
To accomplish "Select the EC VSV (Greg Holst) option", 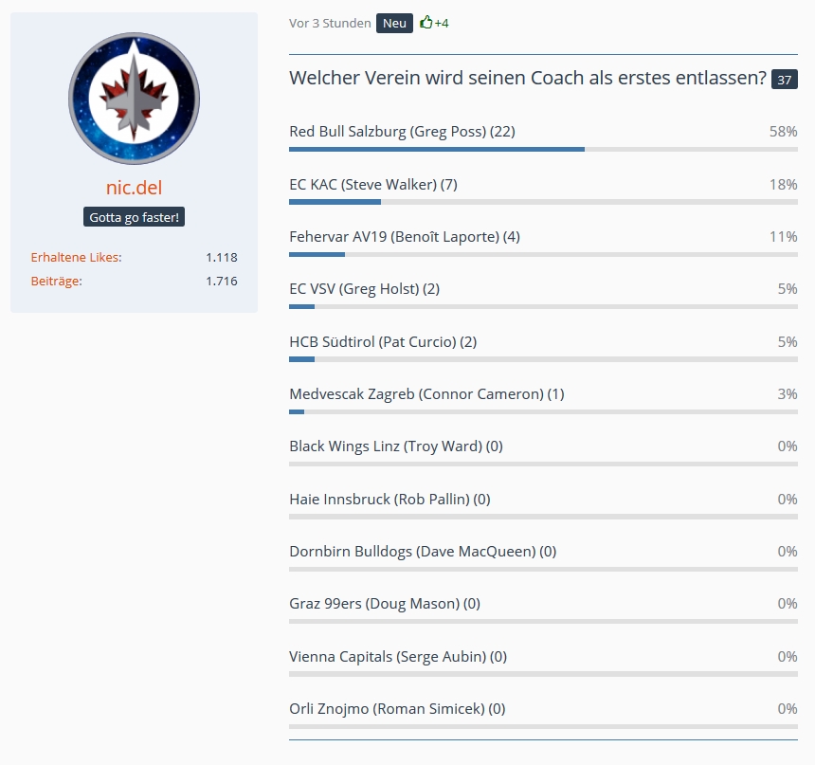I will pyautogui.click(x=364, y=289).
